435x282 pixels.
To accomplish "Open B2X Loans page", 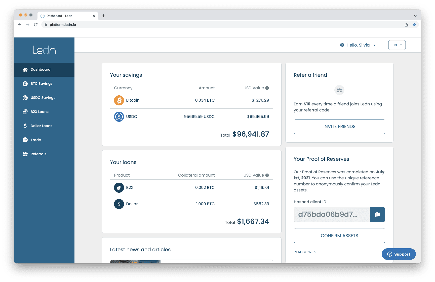I will tap(44, 112).
